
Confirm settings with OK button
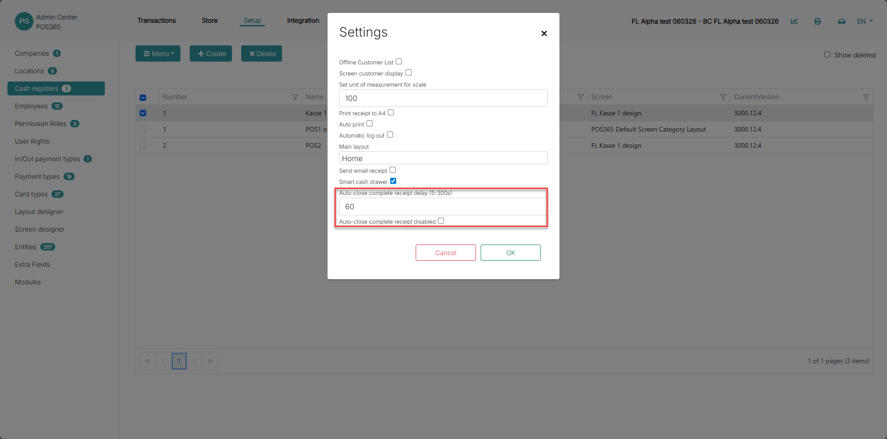tap(511, 253)
